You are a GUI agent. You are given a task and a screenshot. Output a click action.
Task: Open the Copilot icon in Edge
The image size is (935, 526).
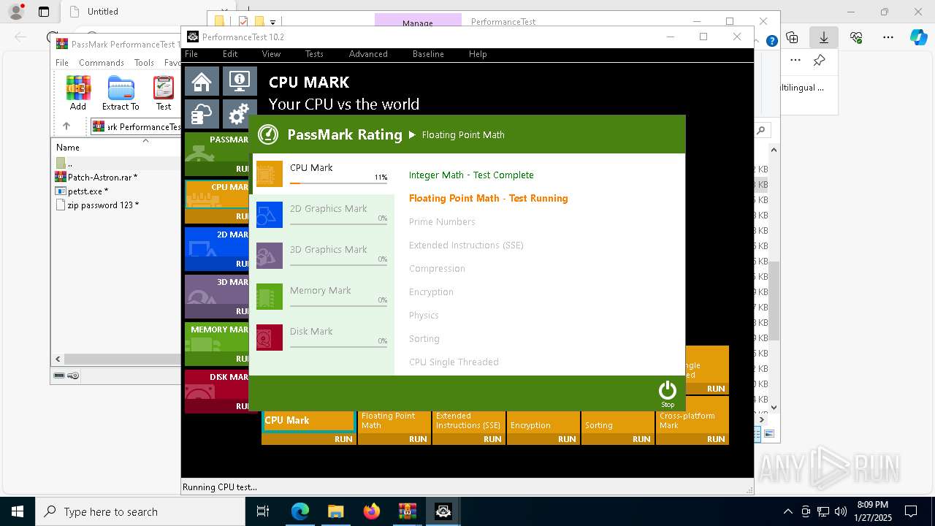point(918,37)
